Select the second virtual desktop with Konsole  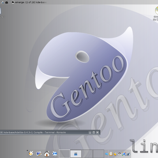coord(76,154)
